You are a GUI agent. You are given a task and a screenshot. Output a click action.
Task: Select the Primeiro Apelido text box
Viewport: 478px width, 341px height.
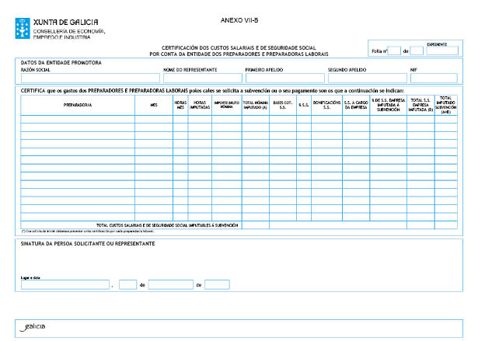tap(284, 78)
